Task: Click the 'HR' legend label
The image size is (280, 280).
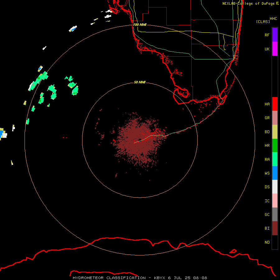Action: 267,146
